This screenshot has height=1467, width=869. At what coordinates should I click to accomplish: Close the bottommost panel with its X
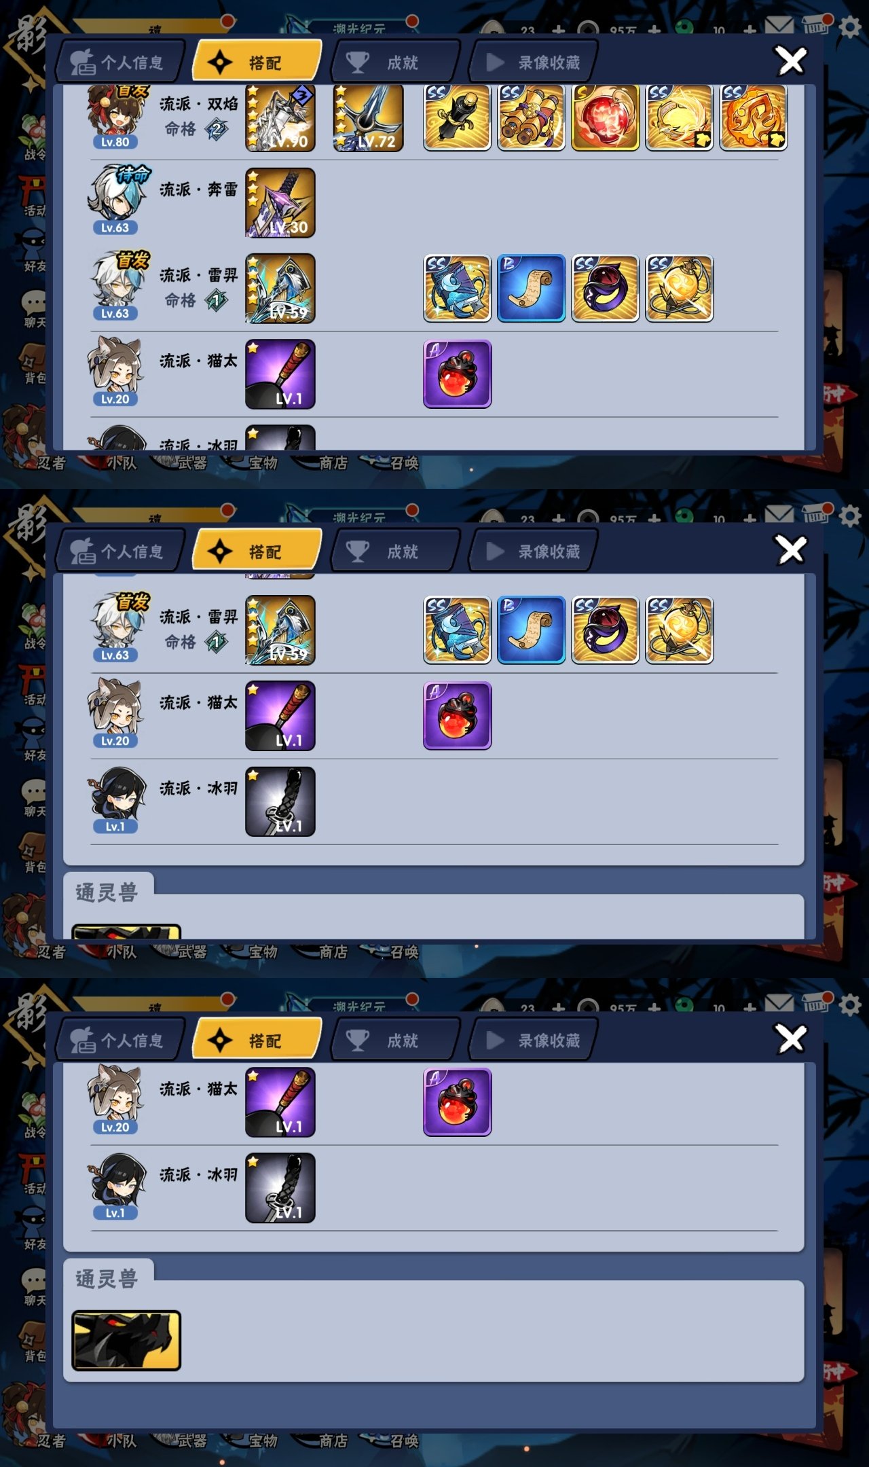[x=792, y=1039]
